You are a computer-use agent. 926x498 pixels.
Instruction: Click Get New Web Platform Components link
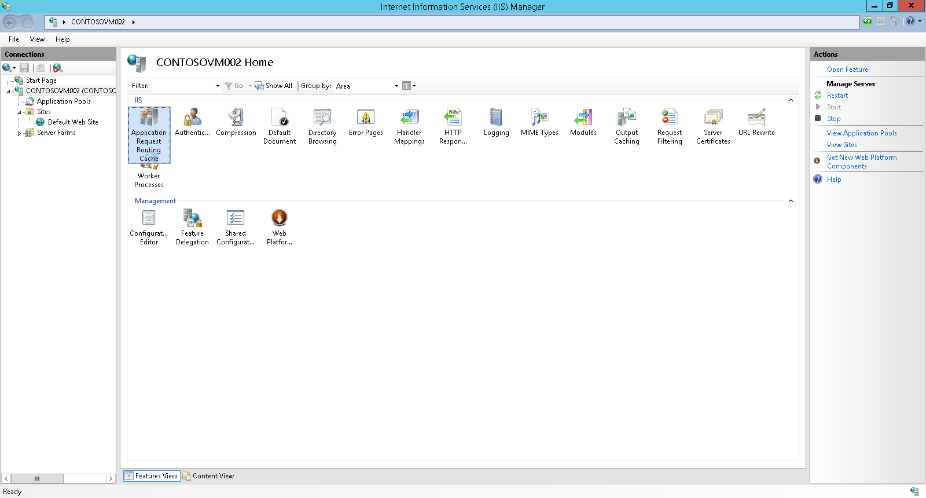(862, 162)
